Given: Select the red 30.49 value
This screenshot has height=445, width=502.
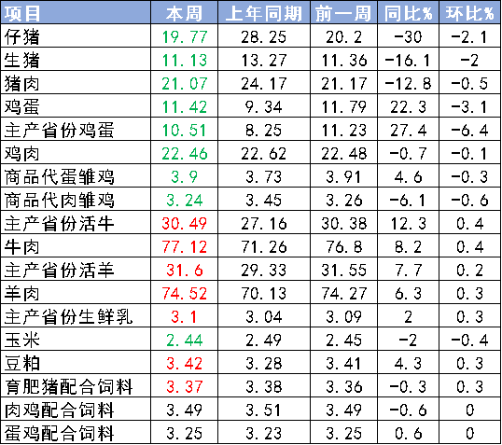Looking at the screenshot, I should coord(185,224).
